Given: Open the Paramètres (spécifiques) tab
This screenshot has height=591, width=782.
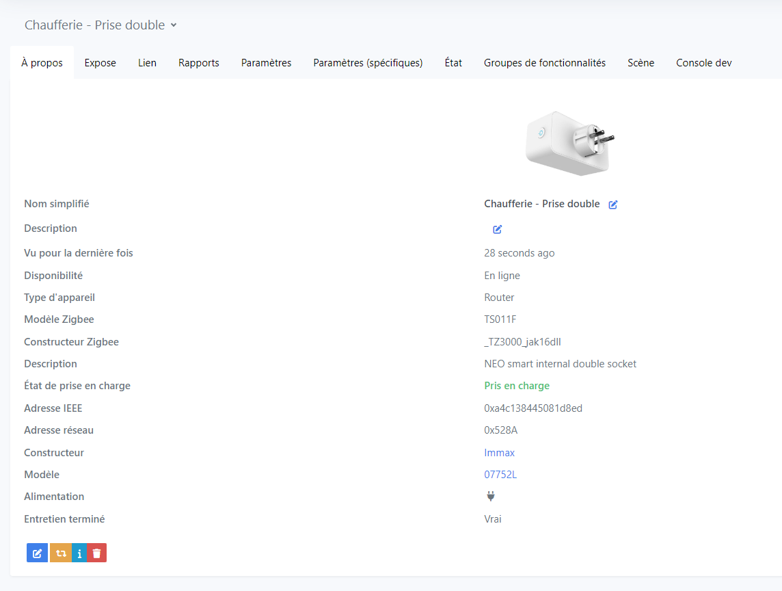Looking at the screenshot, I should pos(368,63).
